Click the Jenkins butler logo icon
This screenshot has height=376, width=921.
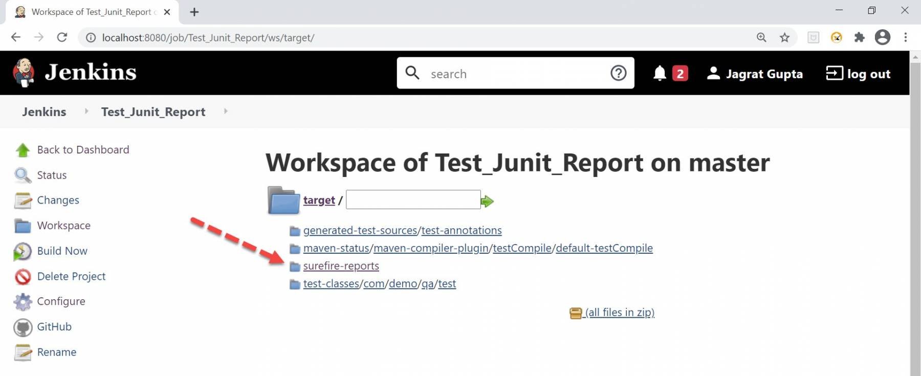(x=24, y=73)
